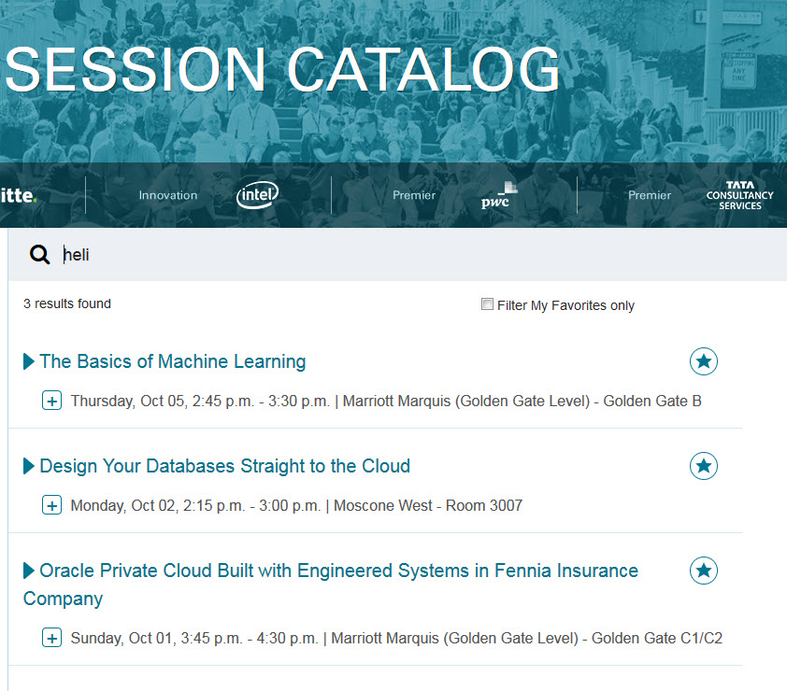Click the search magnifier icon
This screenshot has width=787, height=691.
pos(39,254)
